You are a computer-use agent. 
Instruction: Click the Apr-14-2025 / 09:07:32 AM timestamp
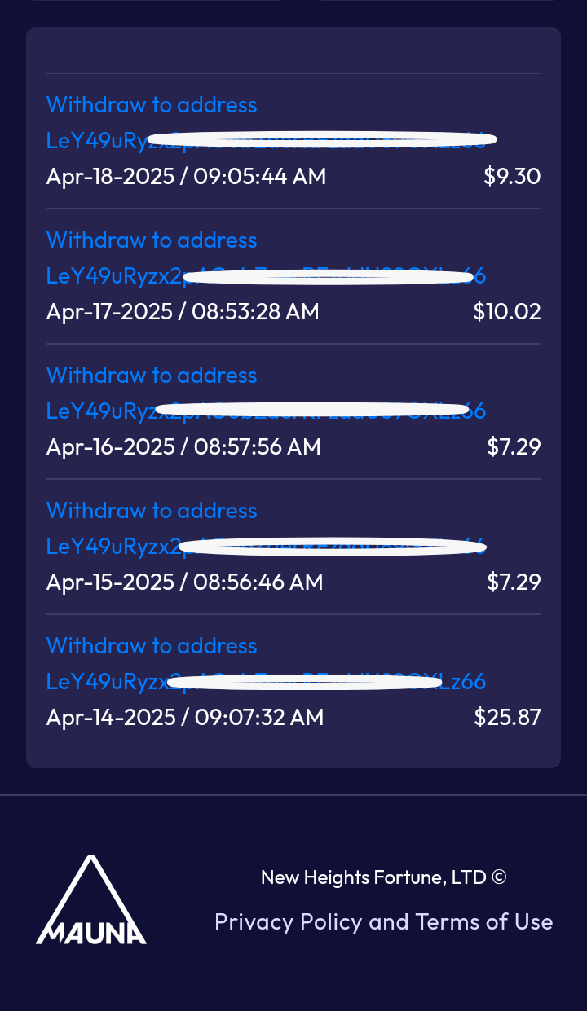[185, 718]
